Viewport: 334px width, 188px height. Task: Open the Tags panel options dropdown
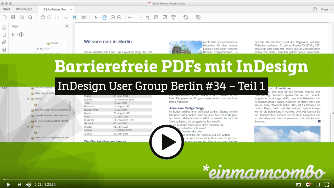click(15, 34)
